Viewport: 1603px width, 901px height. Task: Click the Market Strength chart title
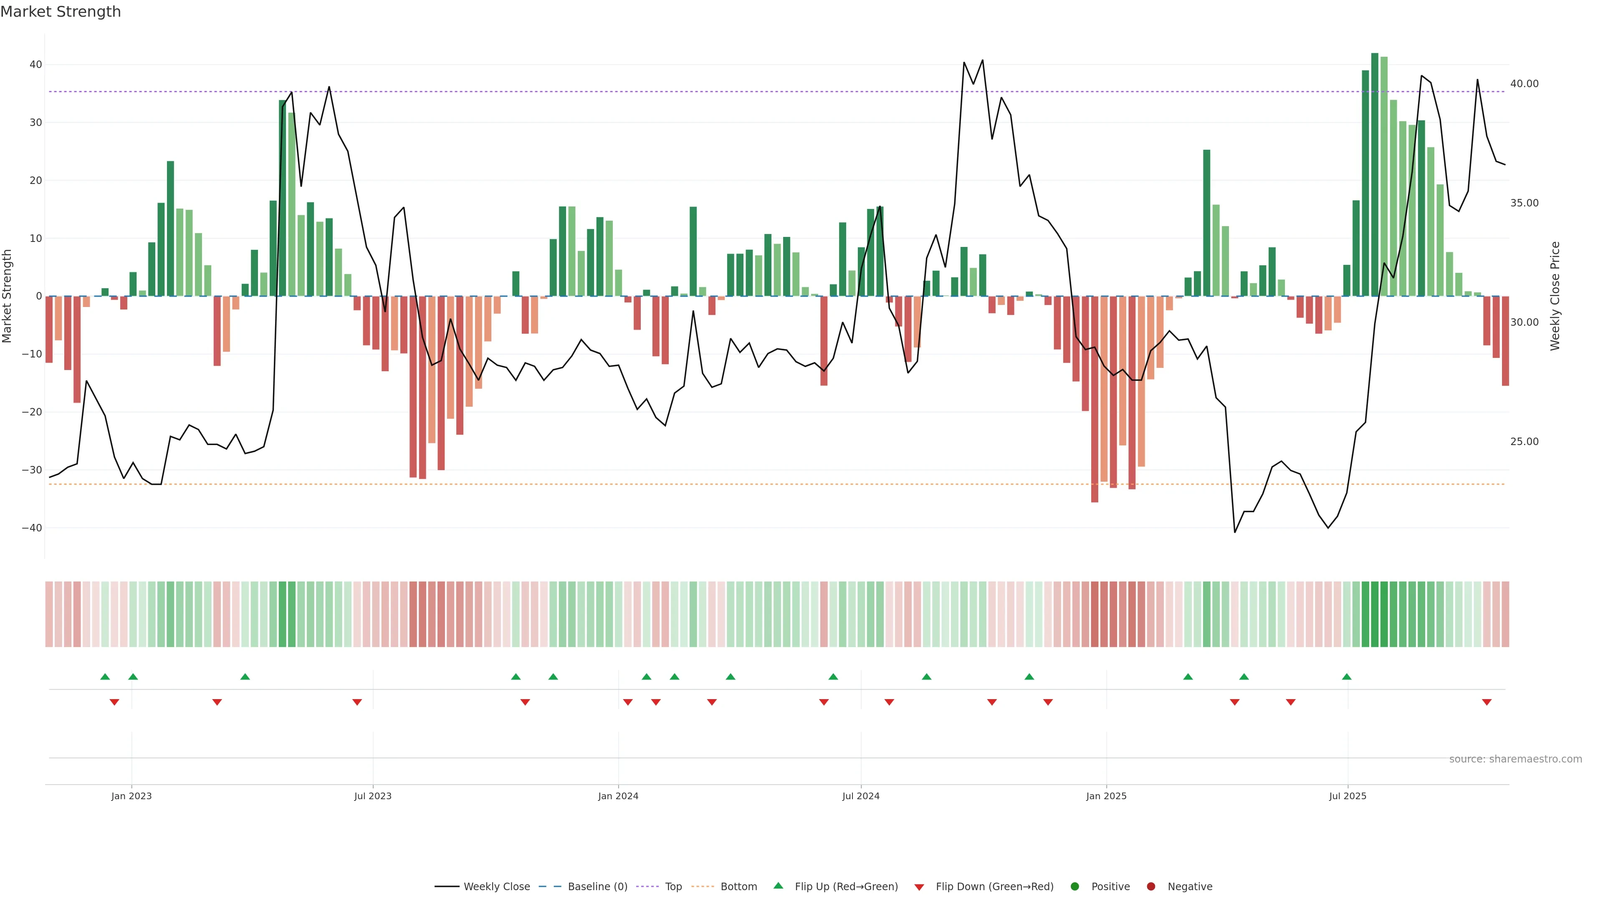pos(61,12)
